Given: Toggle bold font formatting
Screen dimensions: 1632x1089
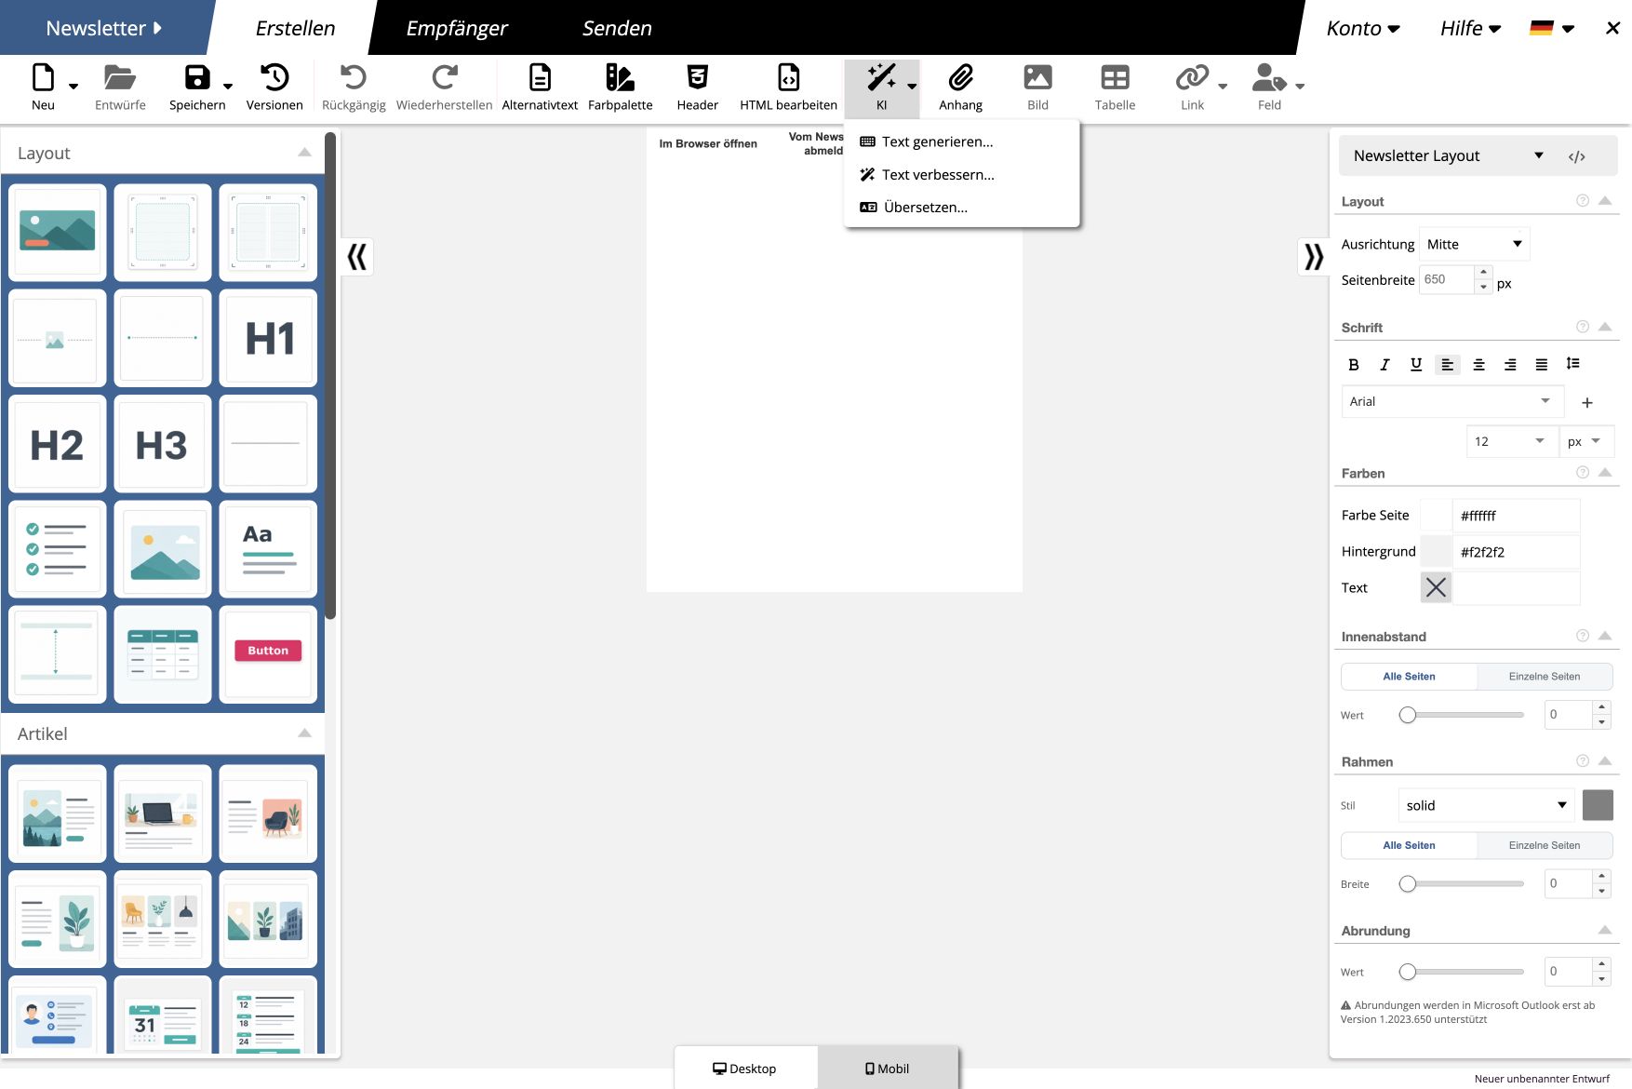Looking at the screenshot, I should pyautogui.click(x=1354, y=365).
